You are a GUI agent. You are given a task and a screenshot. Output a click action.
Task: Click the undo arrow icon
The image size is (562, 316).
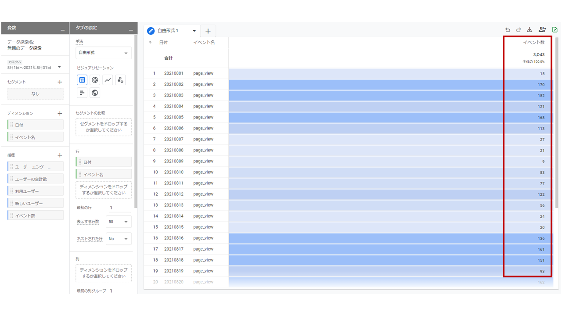pos(508,30)
